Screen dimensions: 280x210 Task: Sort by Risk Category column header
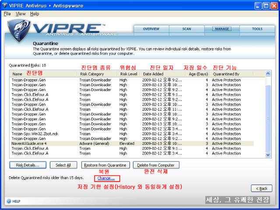click(97, 74)
